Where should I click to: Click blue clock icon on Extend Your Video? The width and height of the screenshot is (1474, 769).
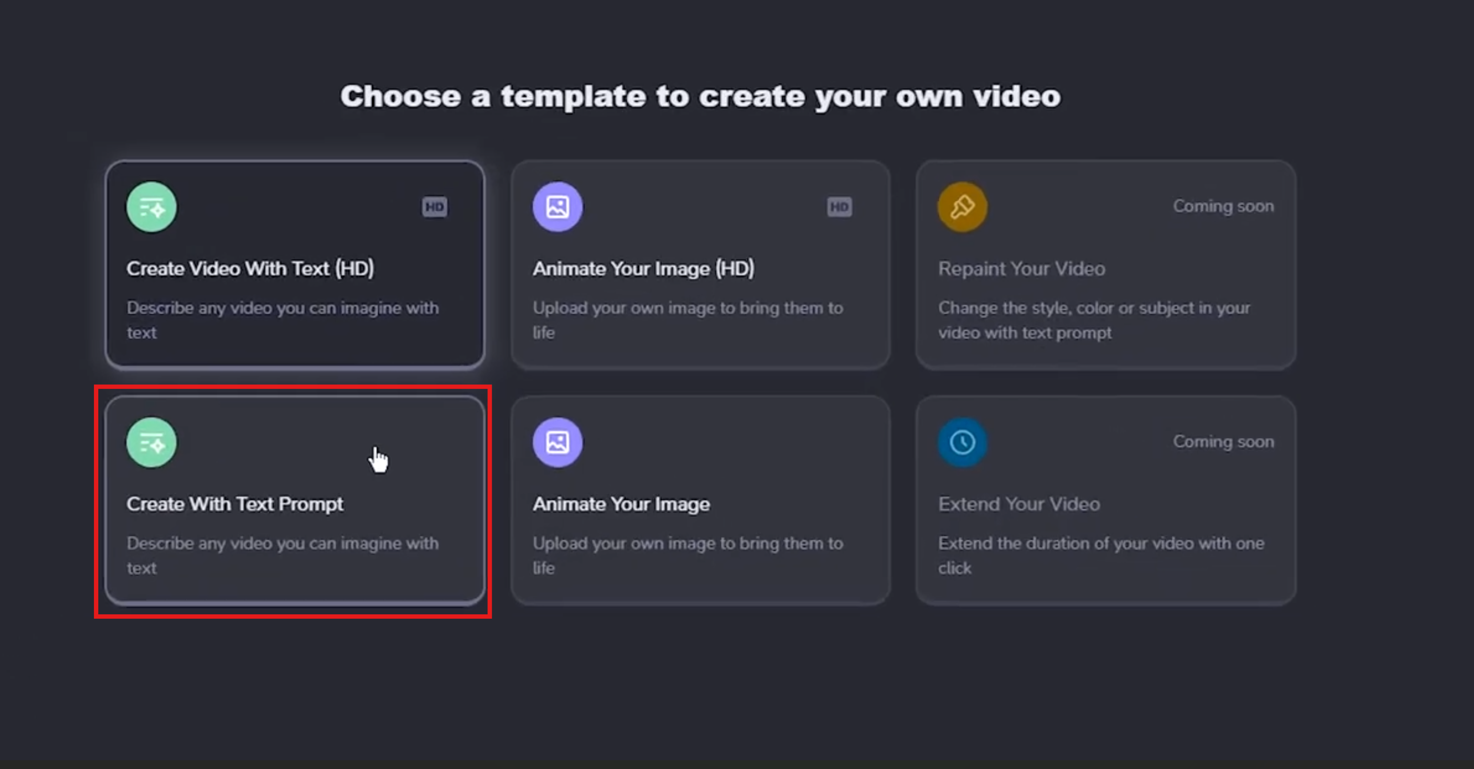963,443
